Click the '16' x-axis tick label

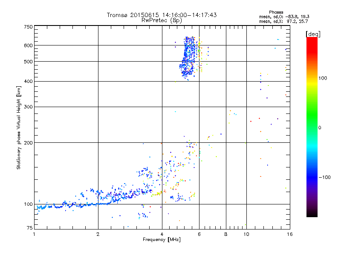tap(290, 234)
